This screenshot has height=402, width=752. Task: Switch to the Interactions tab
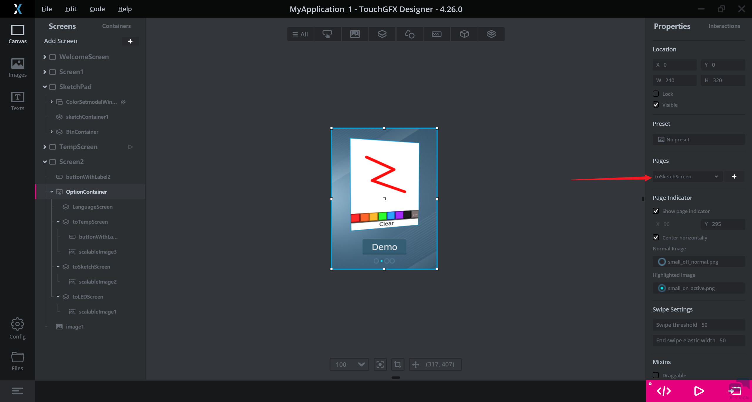pyautogui.click(x=724, y=26)
